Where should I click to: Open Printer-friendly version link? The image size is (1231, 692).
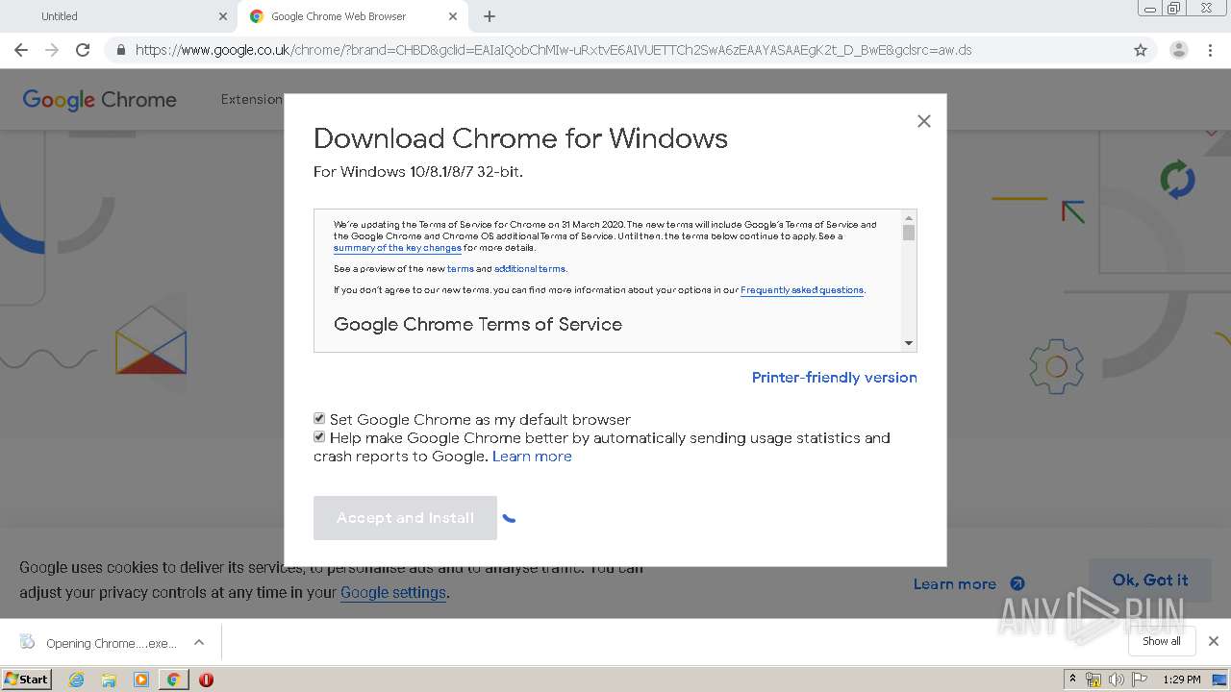point(834,378)
